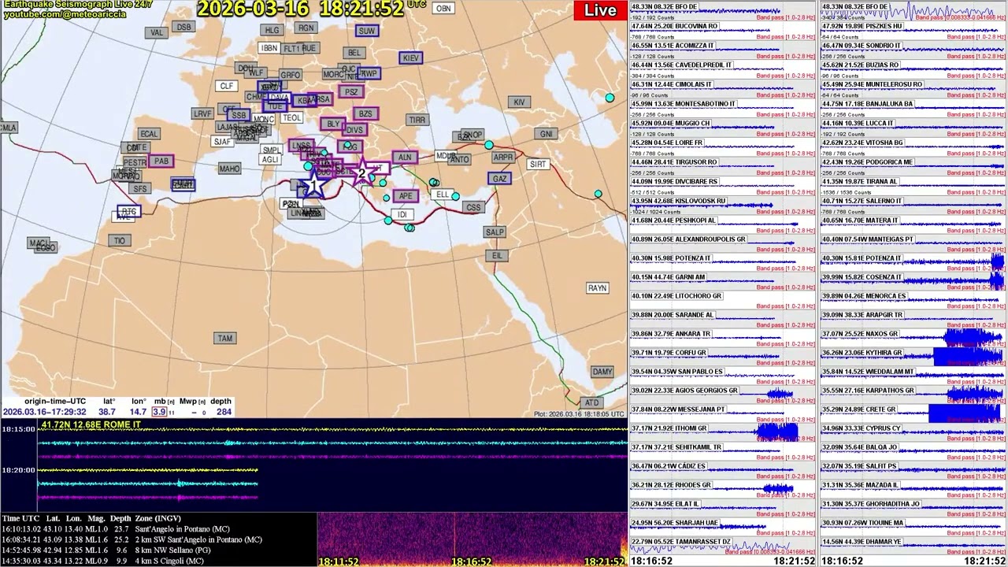Select the MAHO station label

tap(229, 169)
